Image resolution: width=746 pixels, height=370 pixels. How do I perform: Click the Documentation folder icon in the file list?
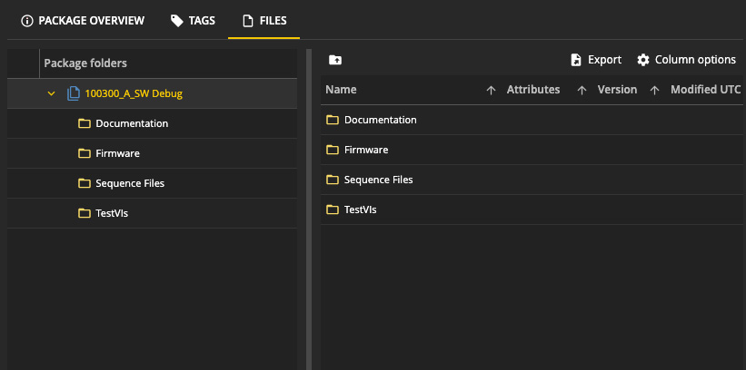pyautogui.click(x=333, y=120)
